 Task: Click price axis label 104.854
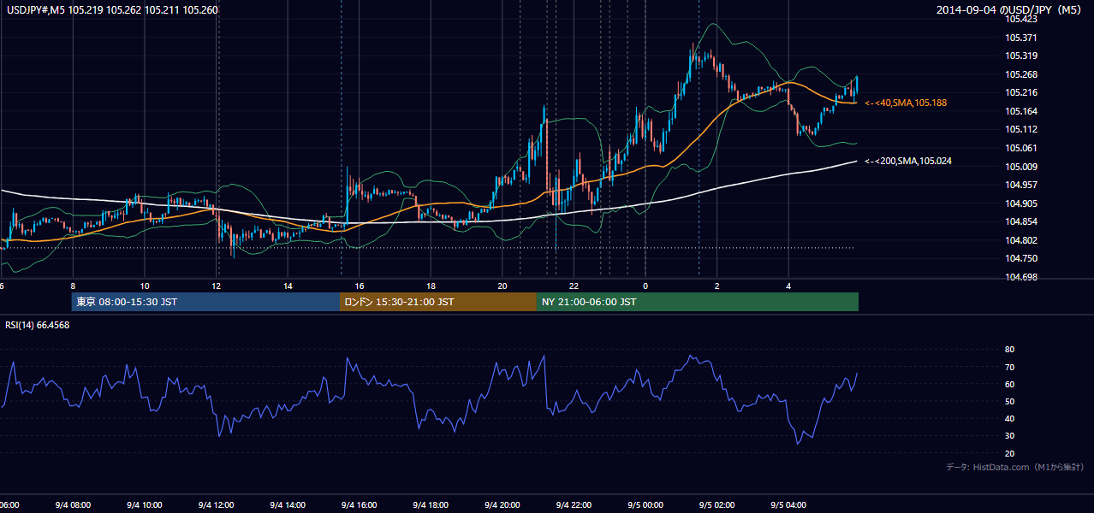coord(1022,221)
